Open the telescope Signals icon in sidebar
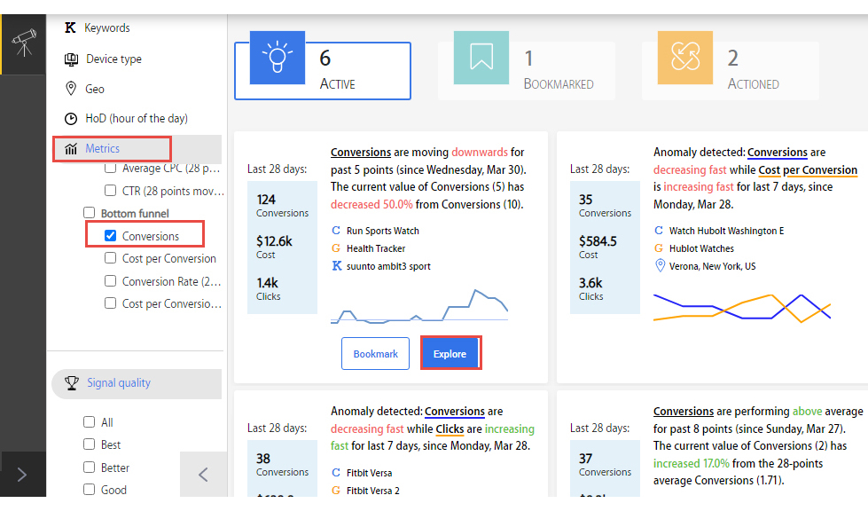This screenshot has width=868, height=511. pos(24,43)
